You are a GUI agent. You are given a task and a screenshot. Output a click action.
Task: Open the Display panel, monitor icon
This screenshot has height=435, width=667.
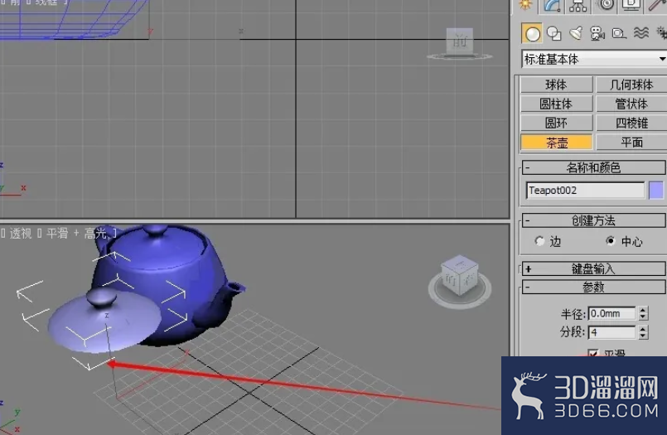(x=631, y=4)
